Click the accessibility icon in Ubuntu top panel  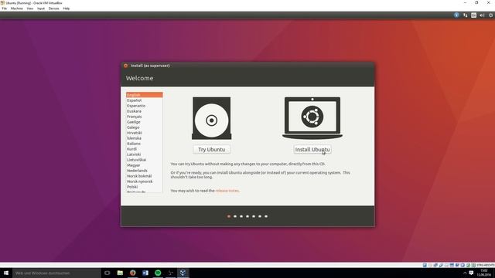[x=456, y=15]
